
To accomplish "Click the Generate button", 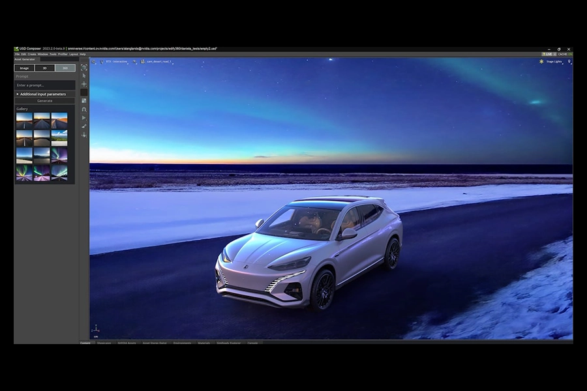I will pos(45,101).
